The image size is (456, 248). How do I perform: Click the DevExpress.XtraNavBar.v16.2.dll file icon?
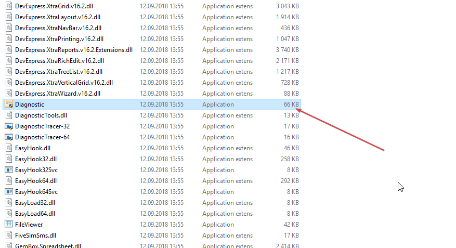pyautogui.click(x=9, y=28)
